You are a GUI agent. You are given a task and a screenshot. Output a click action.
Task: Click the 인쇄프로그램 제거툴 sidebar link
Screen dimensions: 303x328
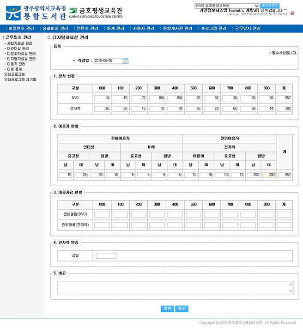[20, 79]
